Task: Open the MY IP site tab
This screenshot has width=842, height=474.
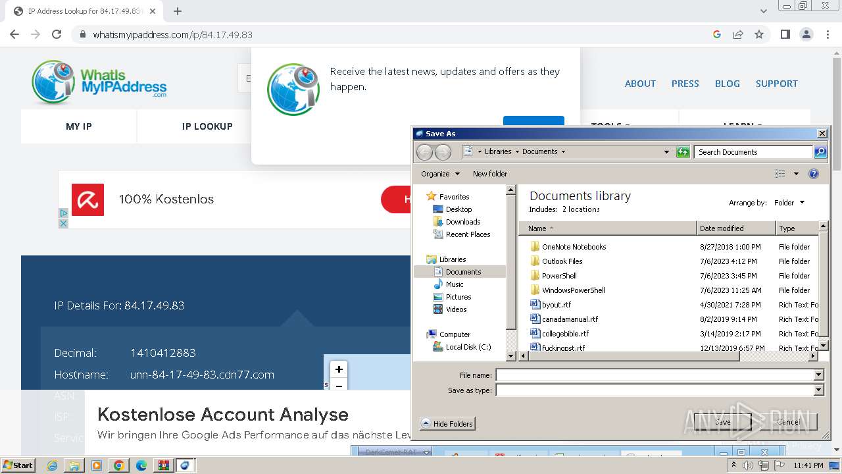Action: point(79,126)
